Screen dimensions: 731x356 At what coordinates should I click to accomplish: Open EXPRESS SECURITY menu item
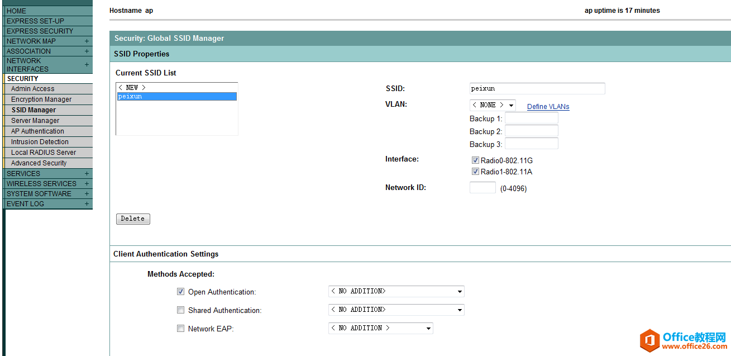40,31
